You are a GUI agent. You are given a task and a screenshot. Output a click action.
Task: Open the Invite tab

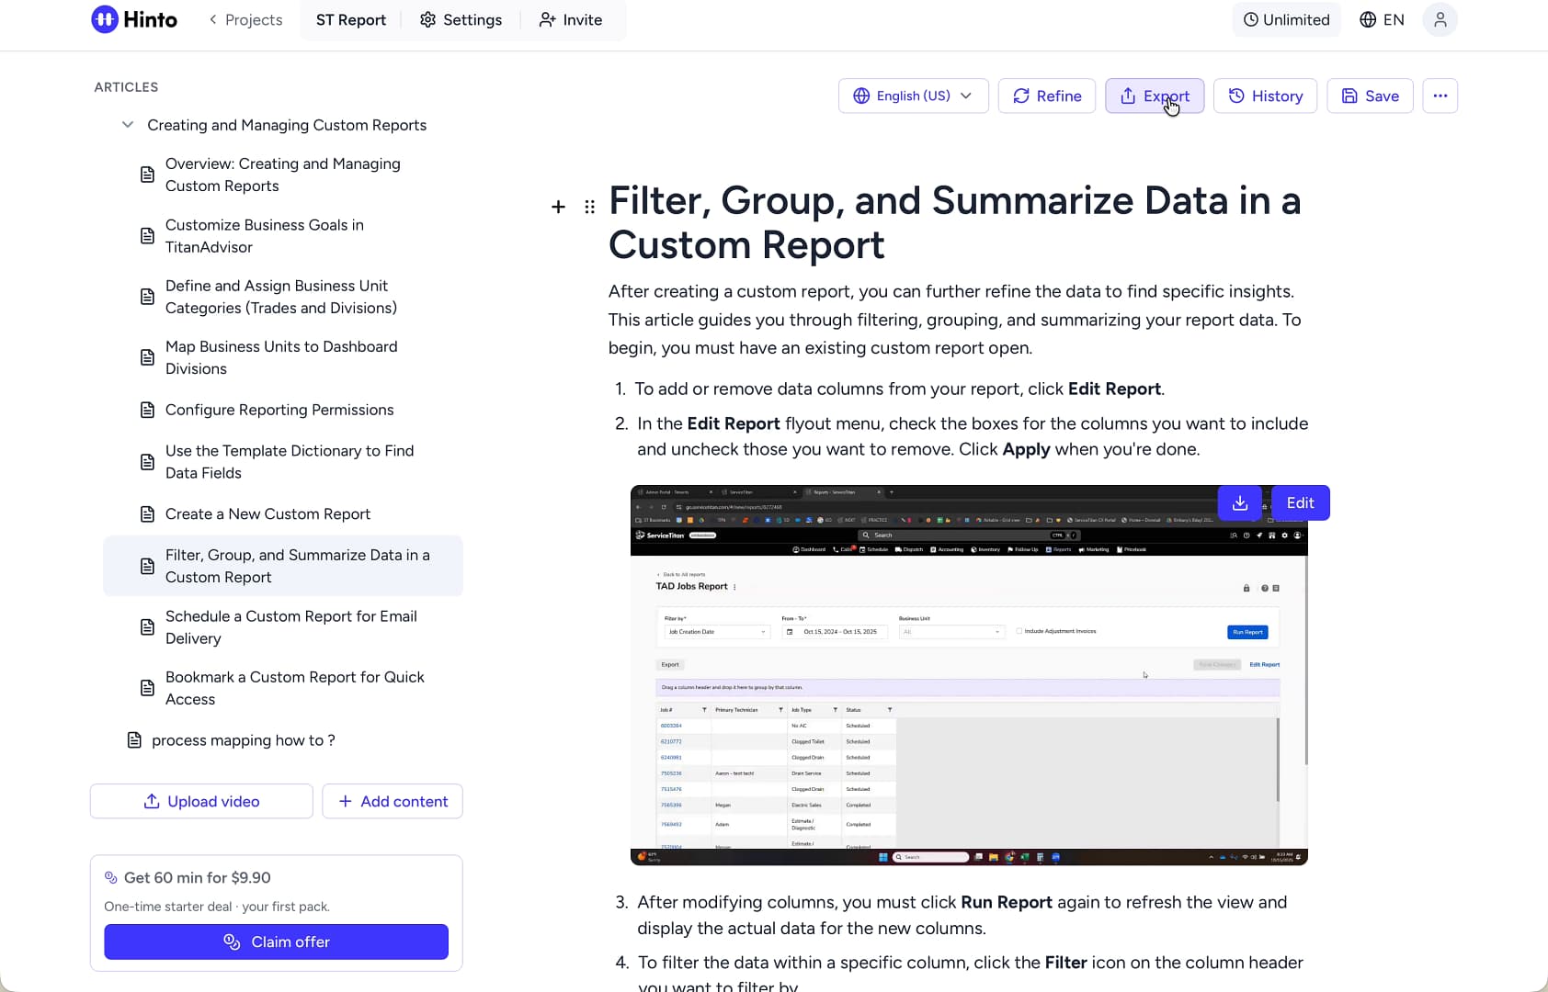(570, 19)
